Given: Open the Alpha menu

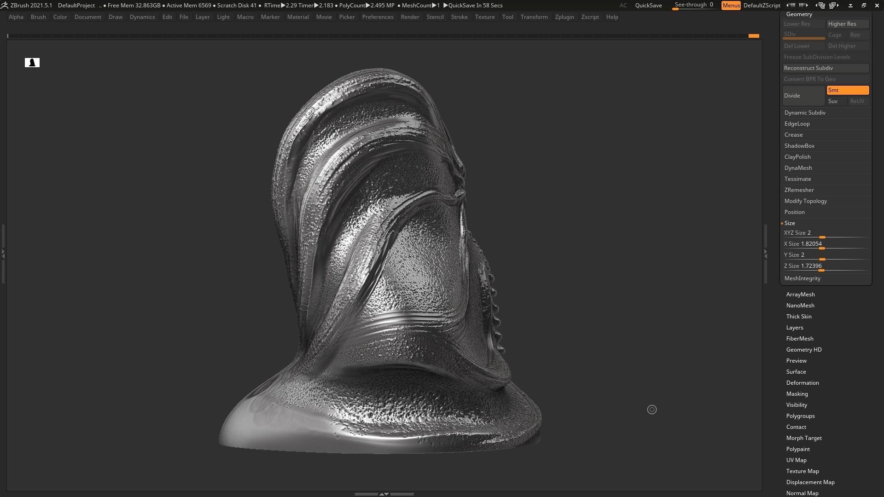Looking at the screenshot, I should tap(16, 17).
